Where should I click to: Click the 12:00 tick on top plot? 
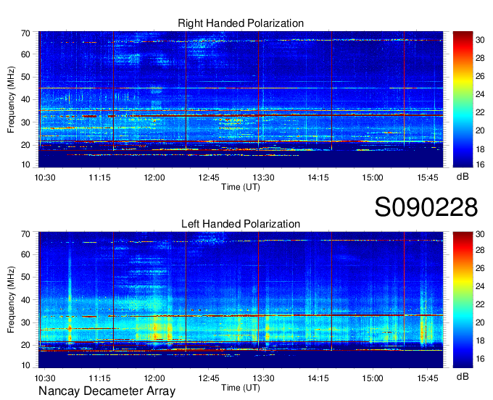tap(154, 178)
